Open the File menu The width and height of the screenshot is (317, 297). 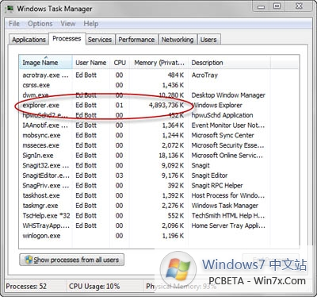coord(14,24)
